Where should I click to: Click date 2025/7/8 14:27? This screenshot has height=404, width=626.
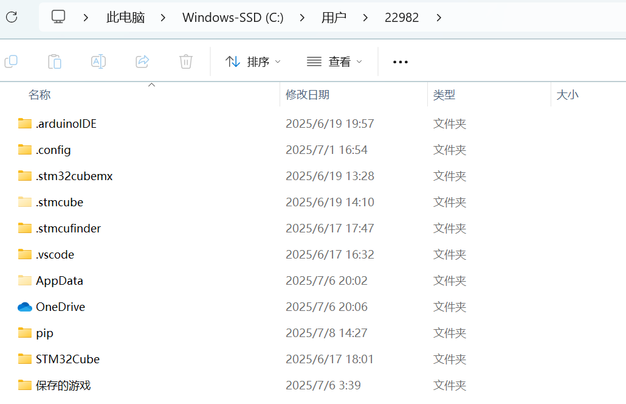tap(326, 333)
